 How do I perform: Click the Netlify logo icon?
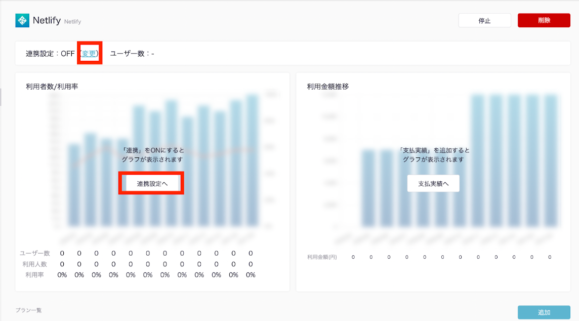tap(22, 20)
